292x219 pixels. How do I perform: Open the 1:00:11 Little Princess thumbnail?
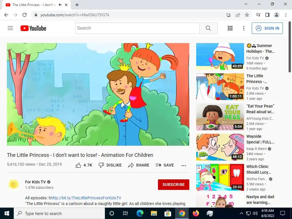[220, 87]
